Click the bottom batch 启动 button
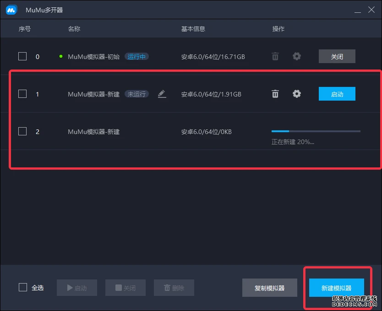Viewport: 382px width, 311px height. pyautogui.click(x=77, y=288)
